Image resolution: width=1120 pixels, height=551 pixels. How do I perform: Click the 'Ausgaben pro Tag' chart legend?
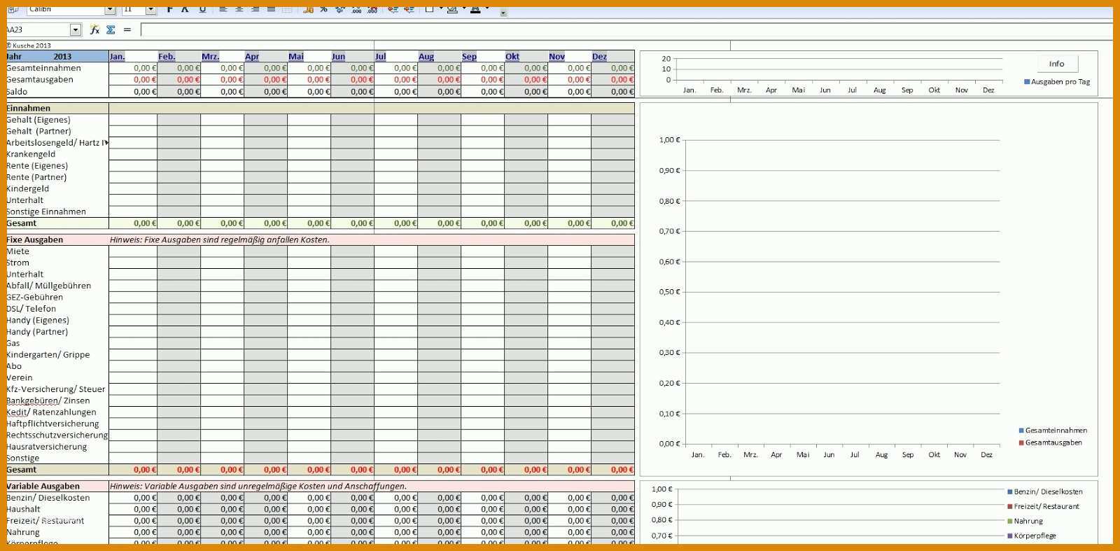1057,82
